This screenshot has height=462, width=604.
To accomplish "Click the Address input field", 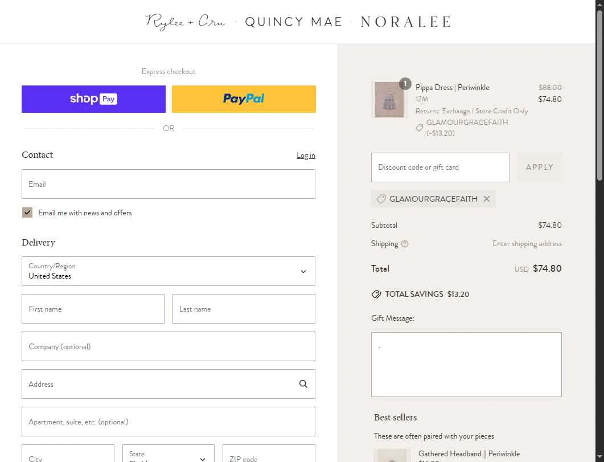I will point(169,384).
